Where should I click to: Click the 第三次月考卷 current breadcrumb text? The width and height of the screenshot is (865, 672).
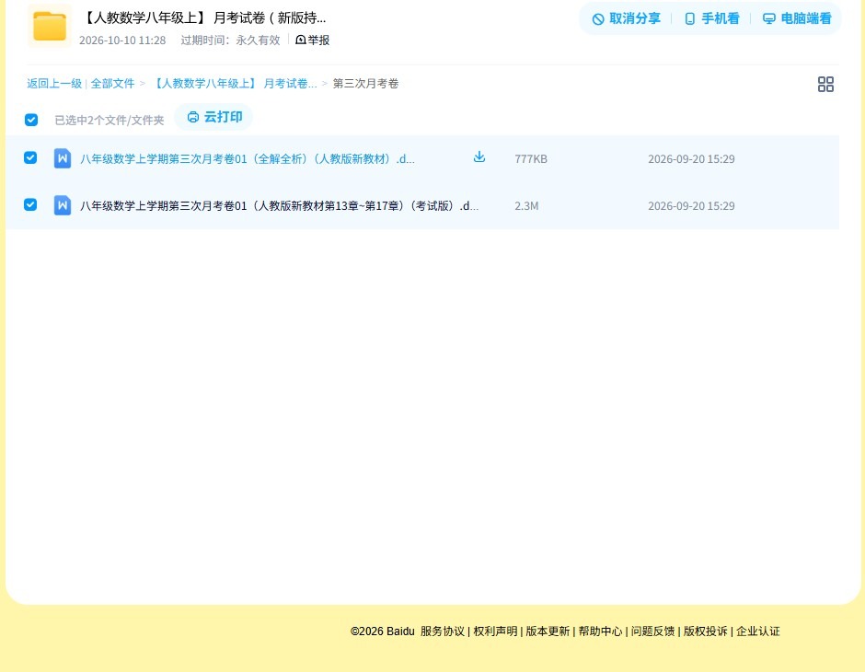click(x=365, y=84)
